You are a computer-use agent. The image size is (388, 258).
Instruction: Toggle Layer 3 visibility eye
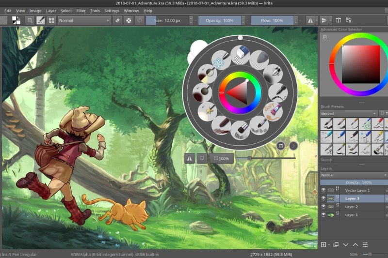click(323, 198)
